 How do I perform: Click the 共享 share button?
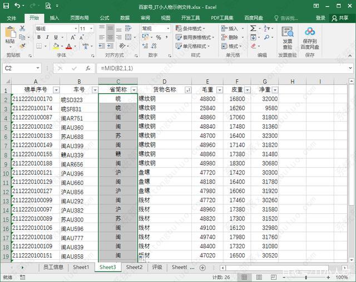(x=340, y=18)
